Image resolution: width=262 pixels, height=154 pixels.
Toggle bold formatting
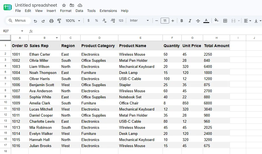pos(182,21)
